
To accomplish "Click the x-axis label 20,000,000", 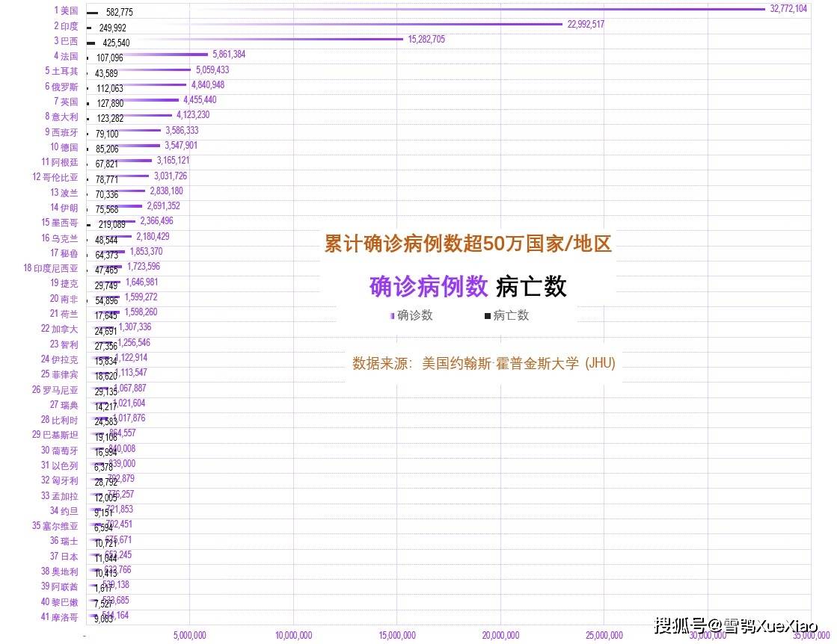I will click(x=500, y=635).
